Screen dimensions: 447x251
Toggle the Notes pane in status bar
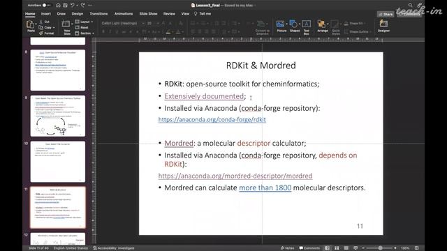(287, 248)
